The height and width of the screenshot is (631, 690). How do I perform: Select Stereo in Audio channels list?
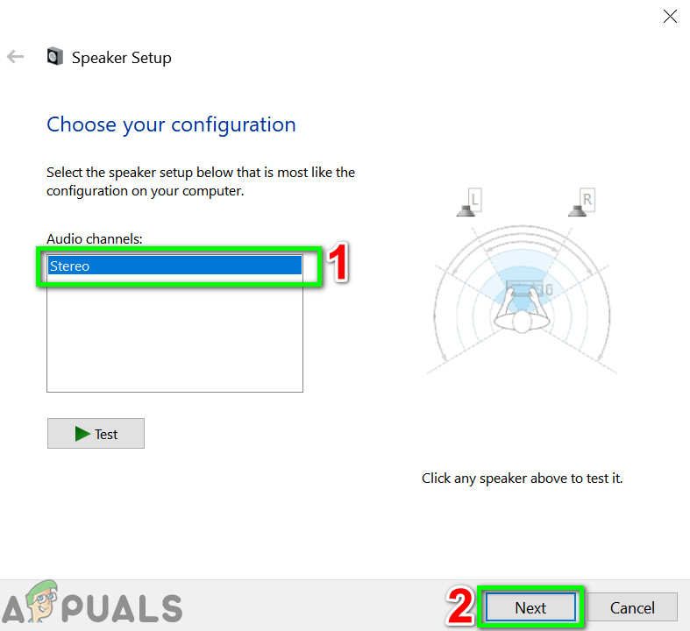174,266
